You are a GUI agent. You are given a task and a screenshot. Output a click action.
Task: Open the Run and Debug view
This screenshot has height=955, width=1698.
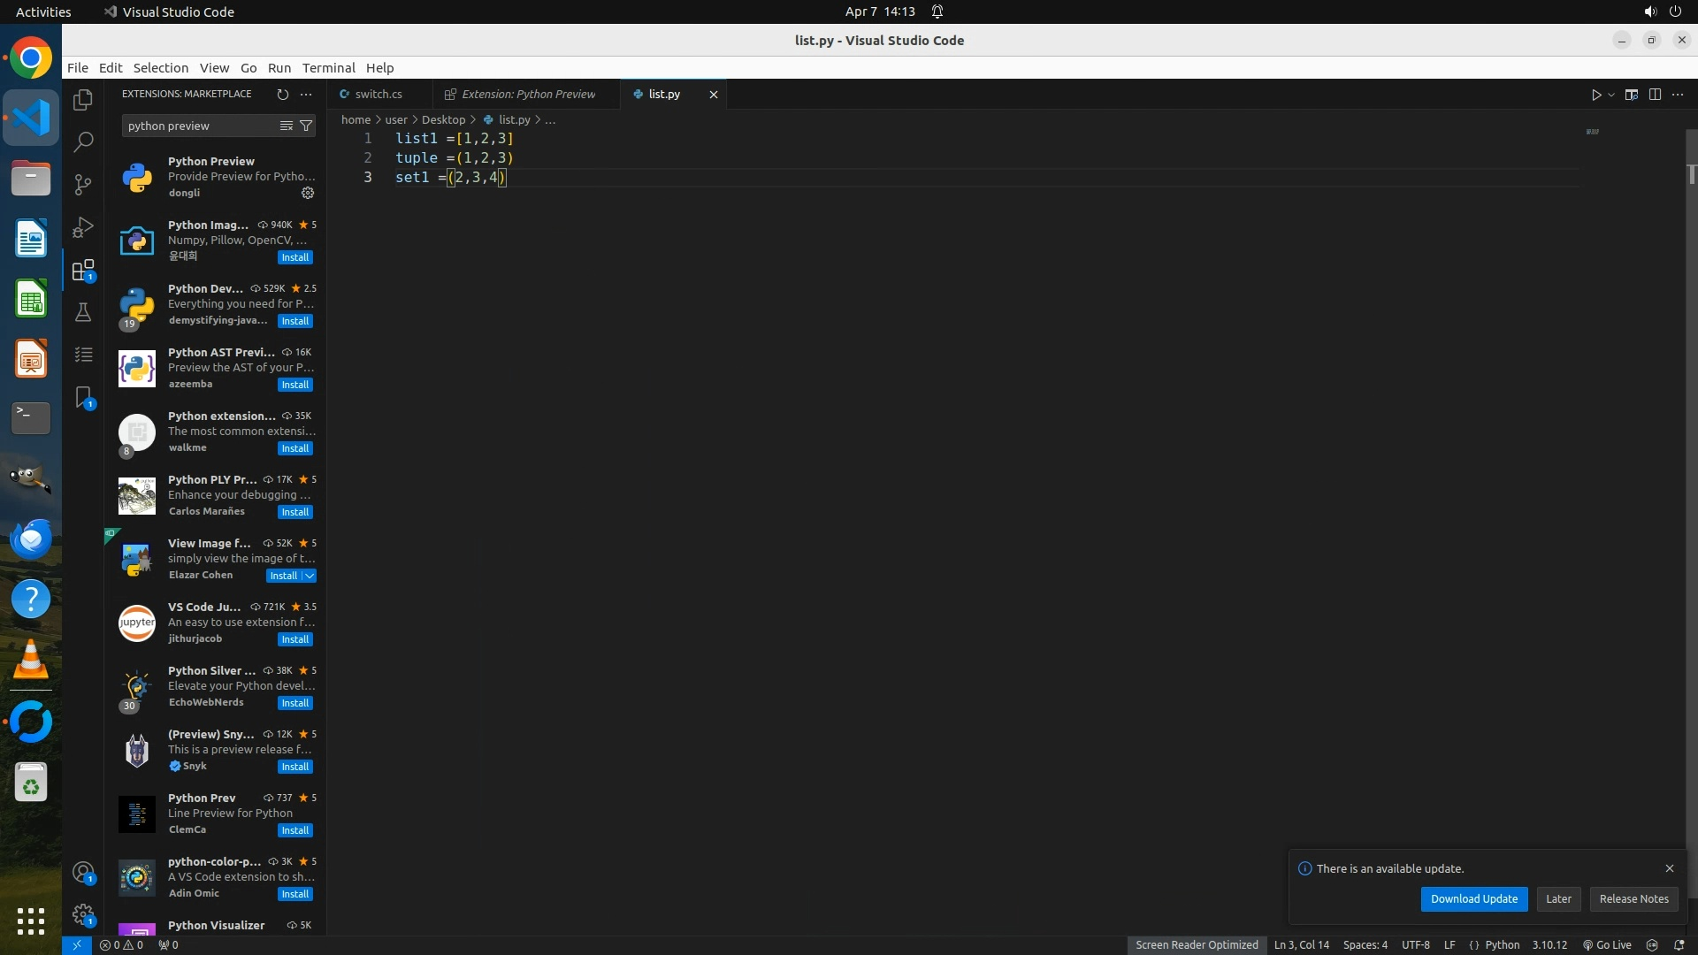83,227
